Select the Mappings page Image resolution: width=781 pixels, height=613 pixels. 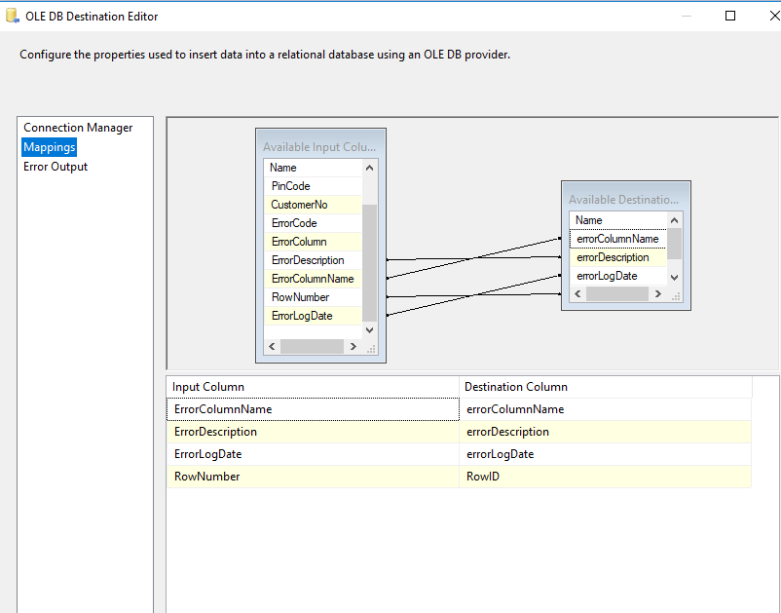pyautogui.click(x=50, y=147)
